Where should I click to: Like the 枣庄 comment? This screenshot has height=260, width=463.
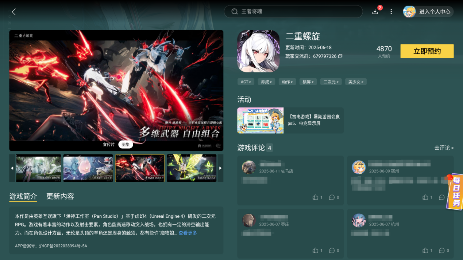click(316, 251)
